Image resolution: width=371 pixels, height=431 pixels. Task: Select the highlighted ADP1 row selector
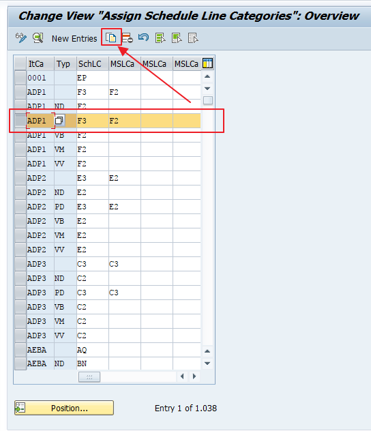click(x=20, y=121)
